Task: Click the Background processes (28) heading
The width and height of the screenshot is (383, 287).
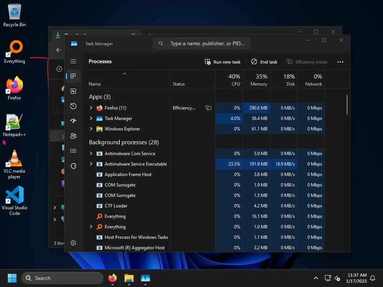Action: point(124,142)
